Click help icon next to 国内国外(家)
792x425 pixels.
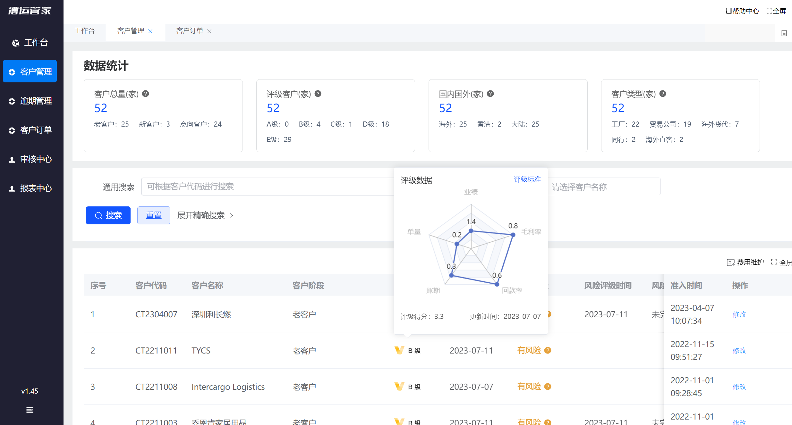coord(490,94)
